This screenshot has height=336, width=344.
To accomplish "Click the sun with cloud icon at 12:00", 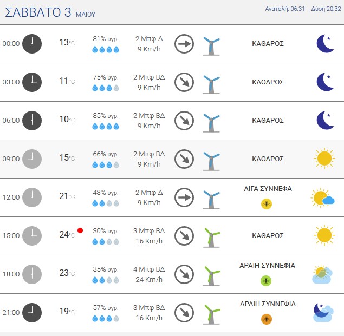I will coord(322,197).
